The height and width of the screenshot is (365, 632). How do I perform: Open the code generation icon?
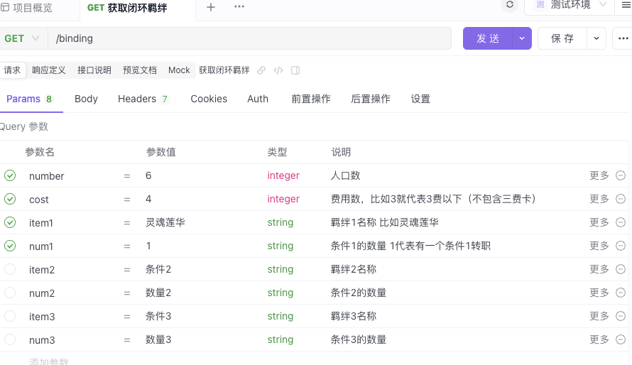(x=278, y=70)
